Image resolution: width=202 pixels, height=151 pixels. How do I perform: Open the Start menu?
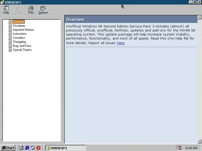[8, 148]
